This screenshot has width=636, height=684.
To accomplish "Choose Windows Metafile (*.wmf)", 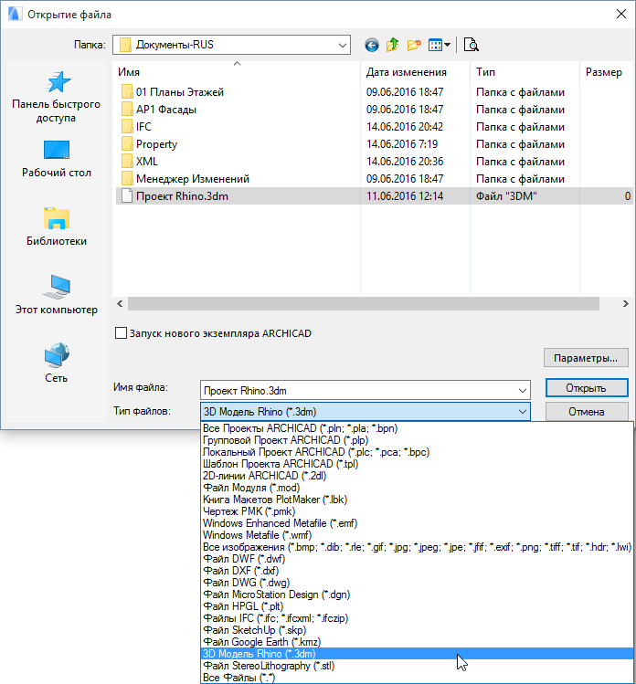I will 417,535.
